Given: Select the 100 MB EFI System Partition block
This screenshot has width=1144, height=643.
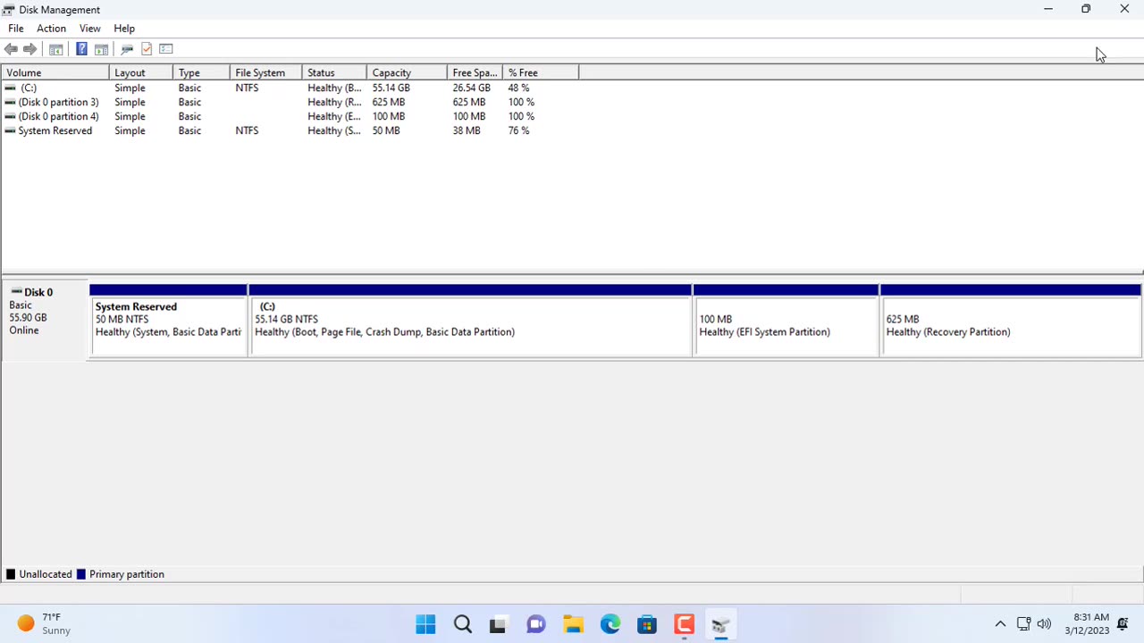Looking at the screenshot, I should point(786,321).
